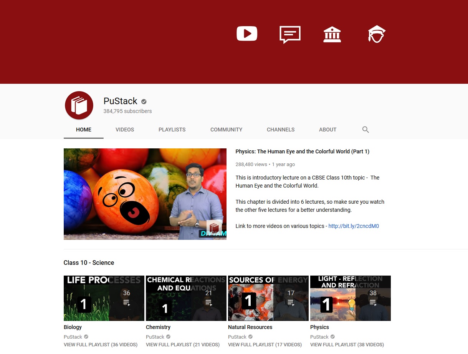Open the Natural Resources playlist title
The width and height of the screenshot is (468, 354).
click(250, 327)
